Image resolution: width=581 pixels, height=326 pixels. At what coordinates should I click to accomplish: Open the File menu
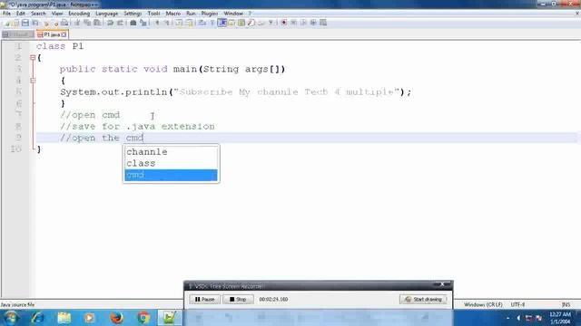(x=6, y=14)
